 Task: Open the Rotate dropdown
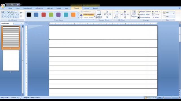[156, 17]
